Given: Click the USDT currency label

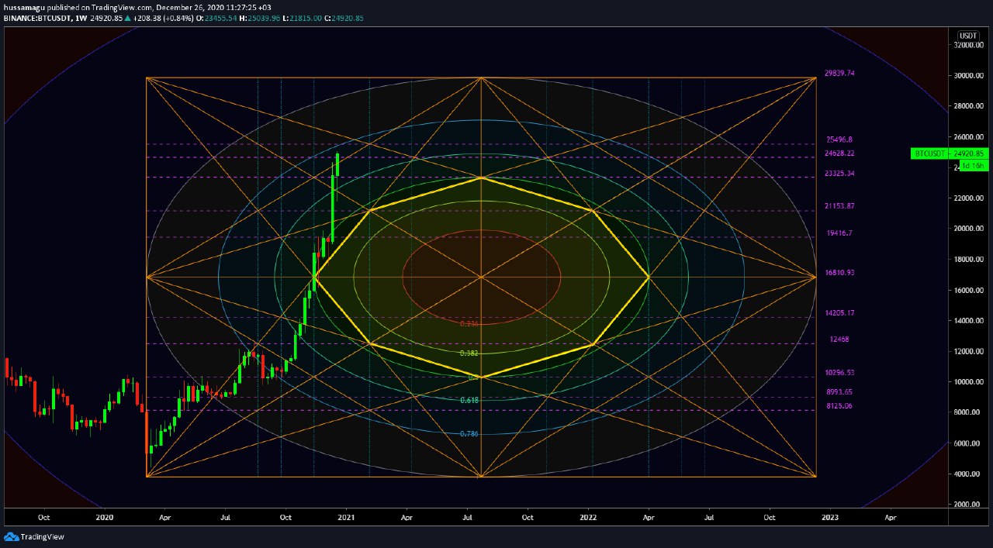Looking at the screenshot, I should (968, 36).
